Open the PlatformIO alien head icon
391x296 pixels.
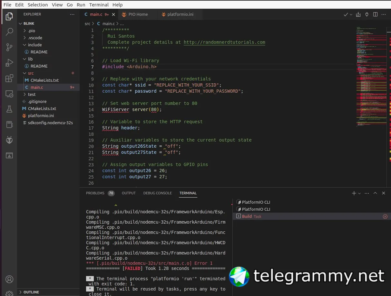click(x=9, y=140)
